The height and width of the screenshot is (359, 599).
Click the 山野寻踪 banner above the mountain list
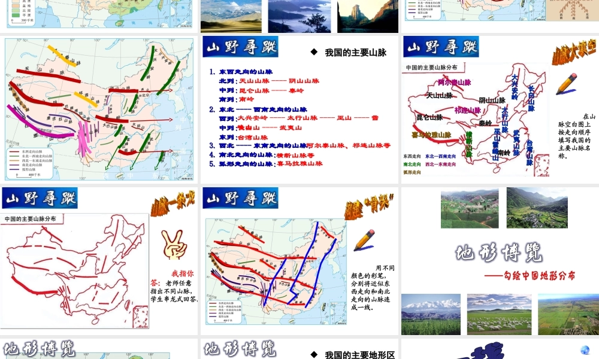pyautogui.click(x=240, y=47)
